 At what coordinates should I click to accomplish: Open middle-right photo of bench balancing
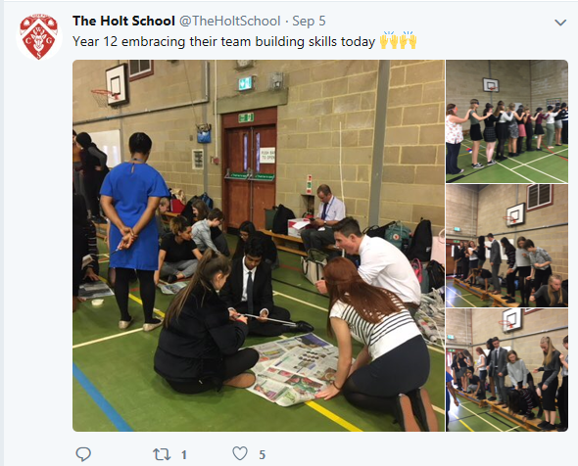pos(506,246)
